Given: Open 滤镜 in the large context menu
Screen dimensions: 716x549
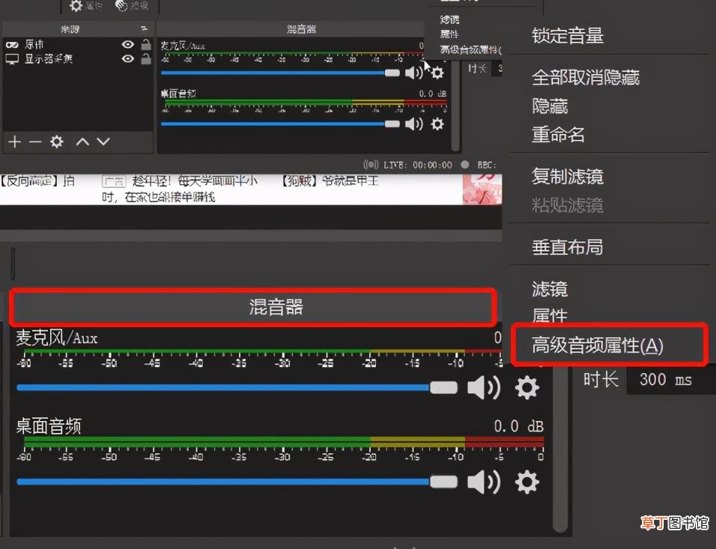Looking at the screenshot, I should click(550, 289).
